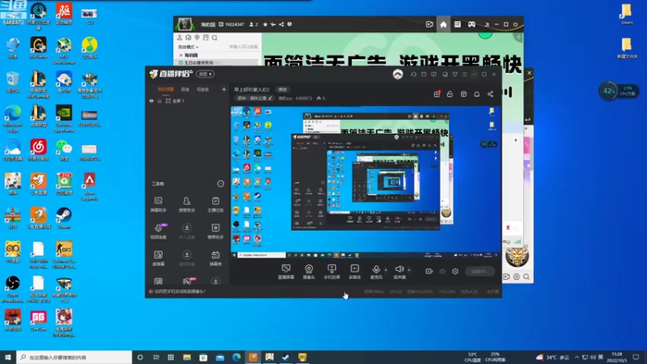This screenshot has height=364, width=647.
Task: Expand speaker options arrow
Action: pyautogui.click(x=409, y=270)
